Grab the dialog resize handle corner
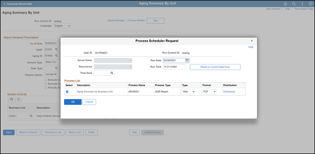 [x=256, y=117]
